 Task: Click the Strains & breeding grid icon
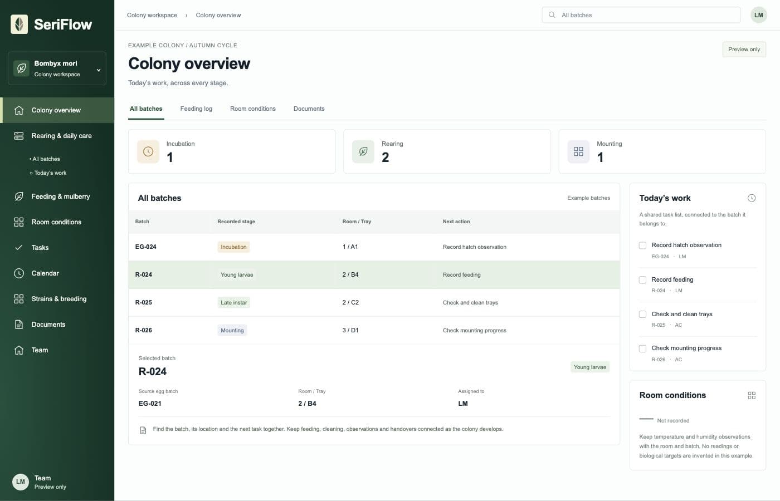(x=19, y=299)
